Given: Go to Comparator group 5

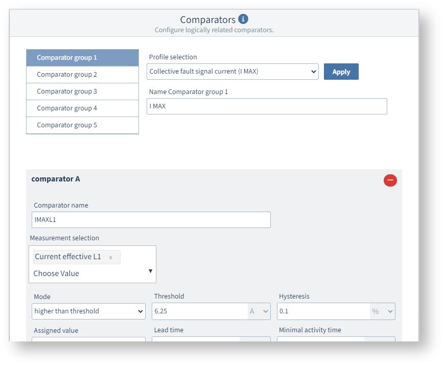Looking at the screenshot, I should [82, 125].
